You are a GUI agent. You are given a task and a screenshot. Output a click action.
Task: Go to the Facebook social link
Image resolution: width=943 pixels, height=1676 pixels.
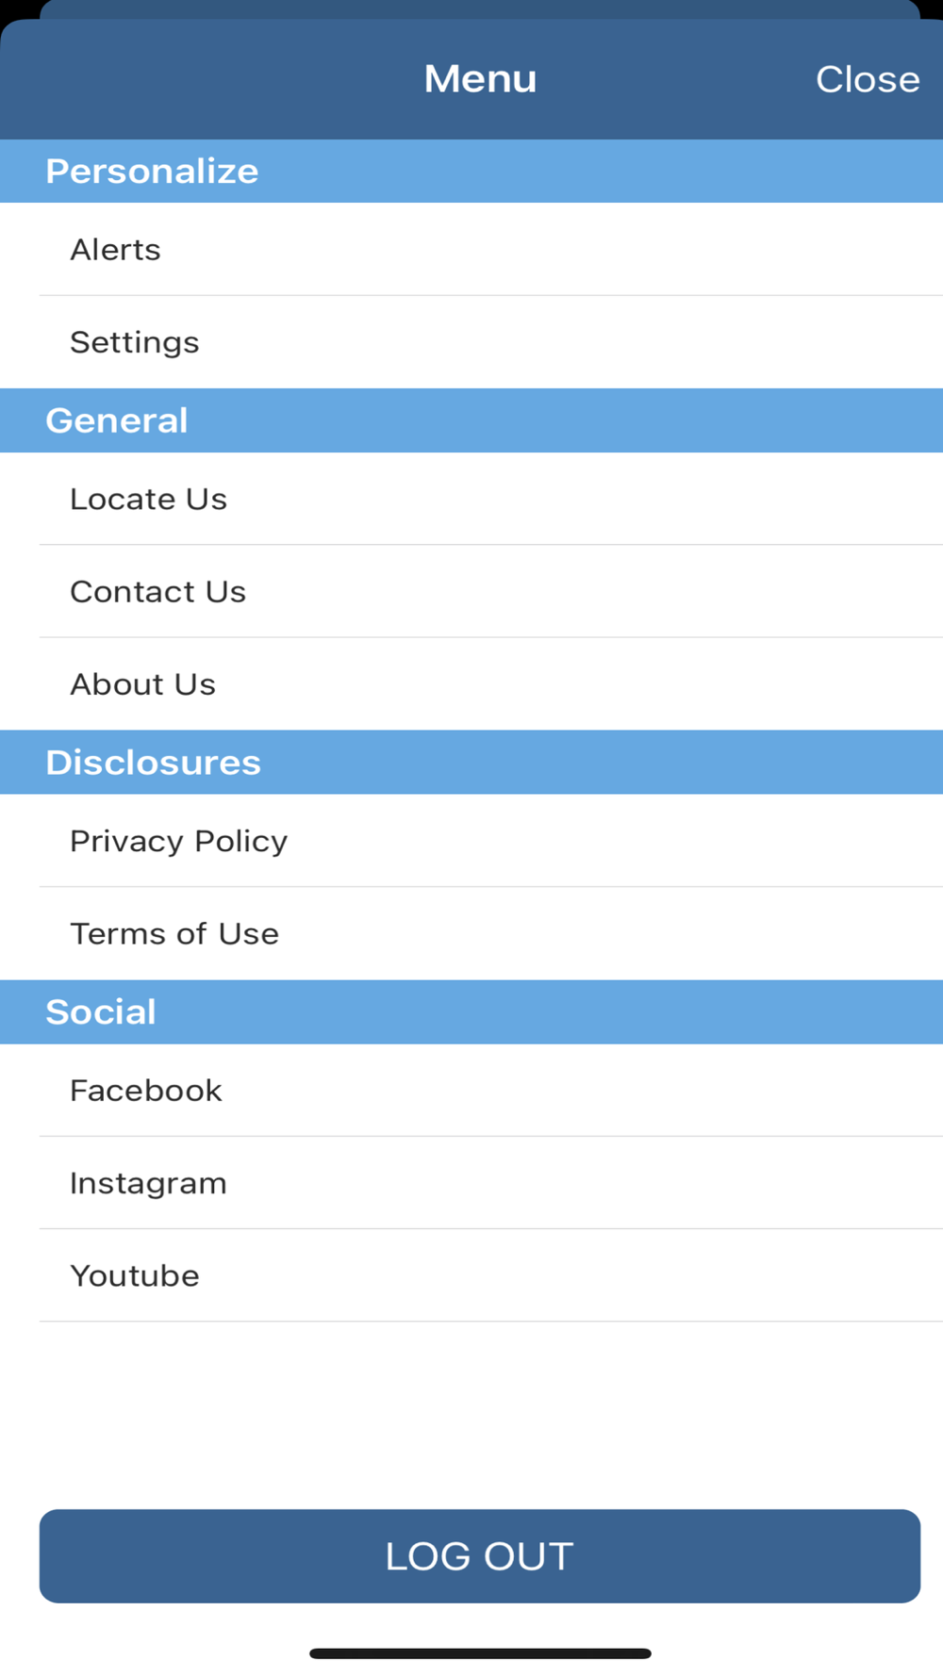pyautogui.click(x=471, y=1090)
